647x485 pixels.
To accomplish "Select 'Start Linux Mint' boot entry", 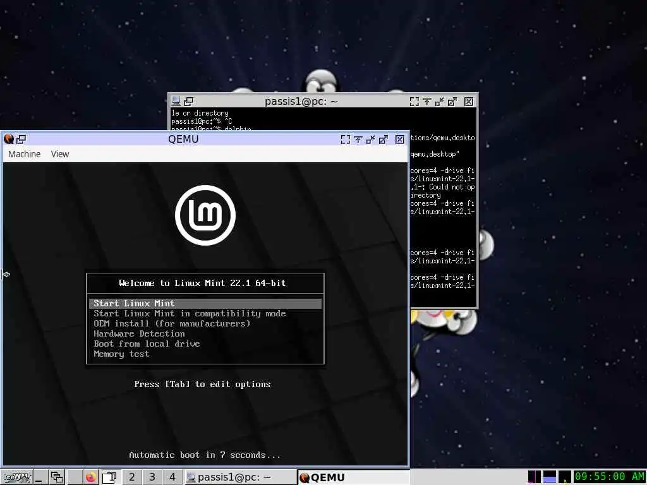I will click(205, 304).
